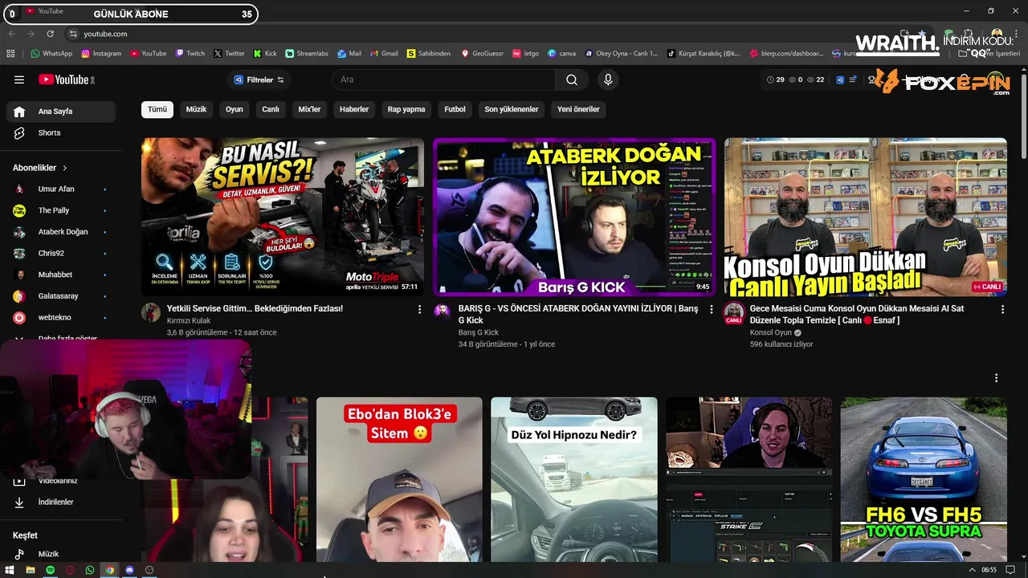Open the YouTube hamburger guide menu
Image resolution: width=1028 pixels, height=578 pixels.
tap(19, 79)
